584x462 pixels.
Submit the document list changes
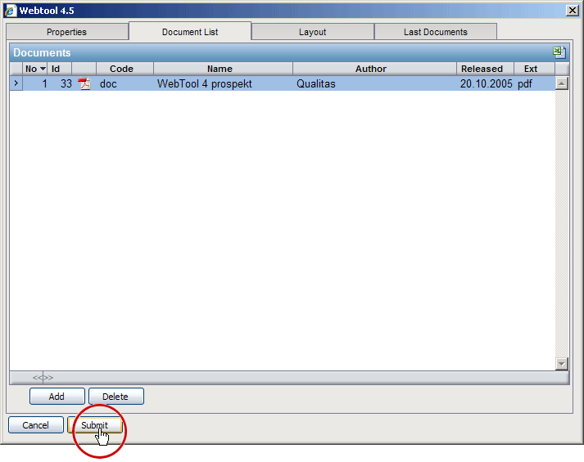[x=95, y=425]
